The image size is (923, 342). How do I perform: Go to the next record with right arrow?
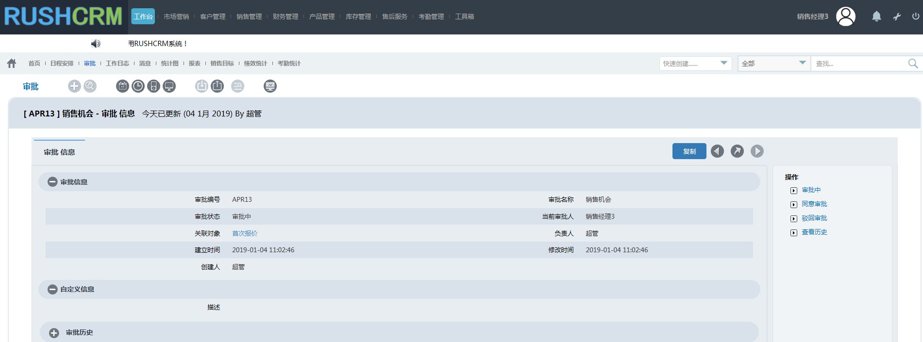(x=757, y=151)
